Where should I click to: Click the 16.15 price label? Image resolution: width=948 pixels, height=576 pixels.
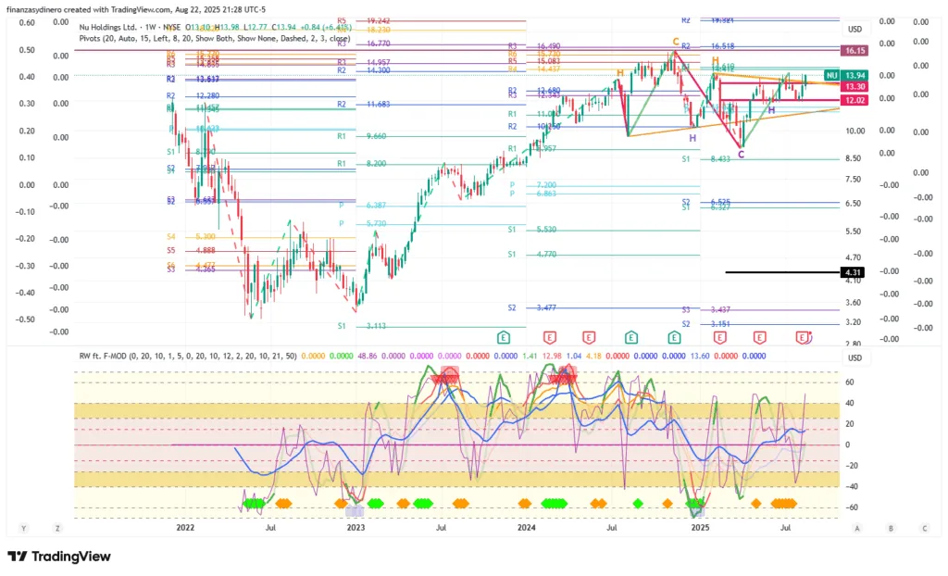pyautogui.click(x=854, y=51)
